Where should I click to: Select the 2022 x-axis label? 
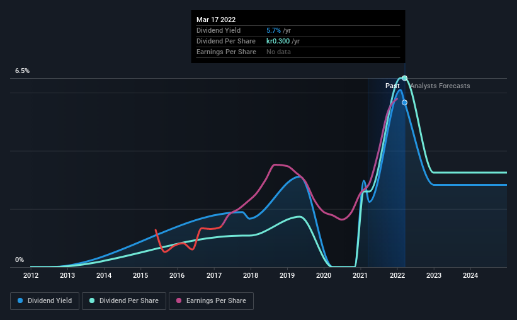coord(397,275)
